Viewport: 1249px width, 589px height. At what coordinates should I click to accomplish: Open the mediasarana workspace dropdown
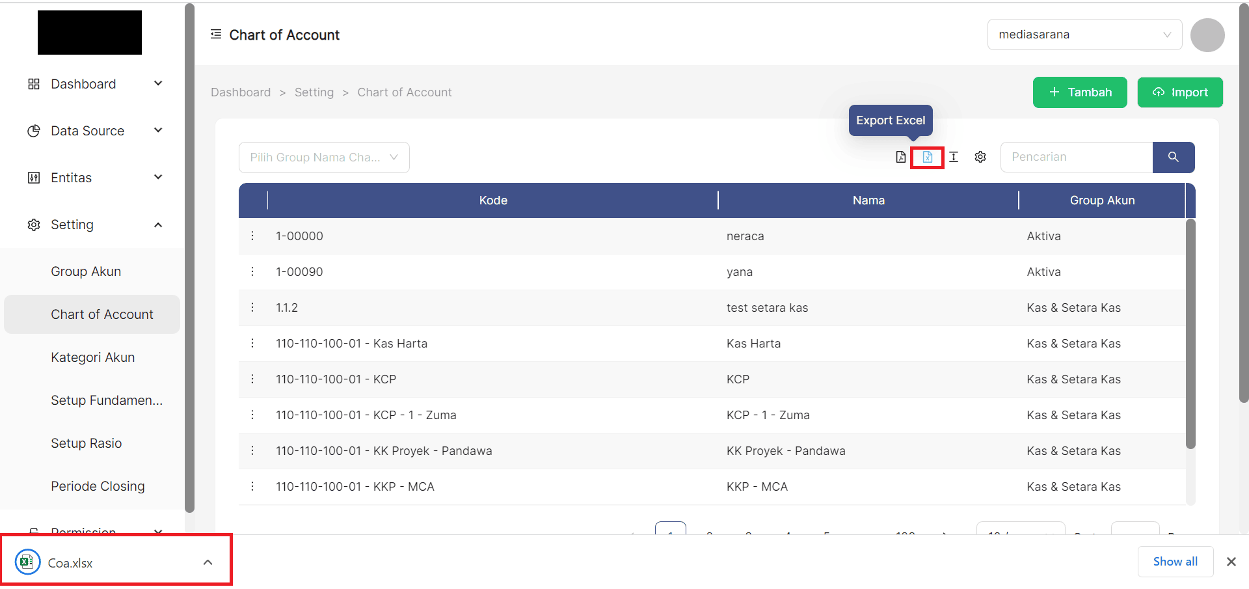pyautogui.click(x=1084, y=34)
